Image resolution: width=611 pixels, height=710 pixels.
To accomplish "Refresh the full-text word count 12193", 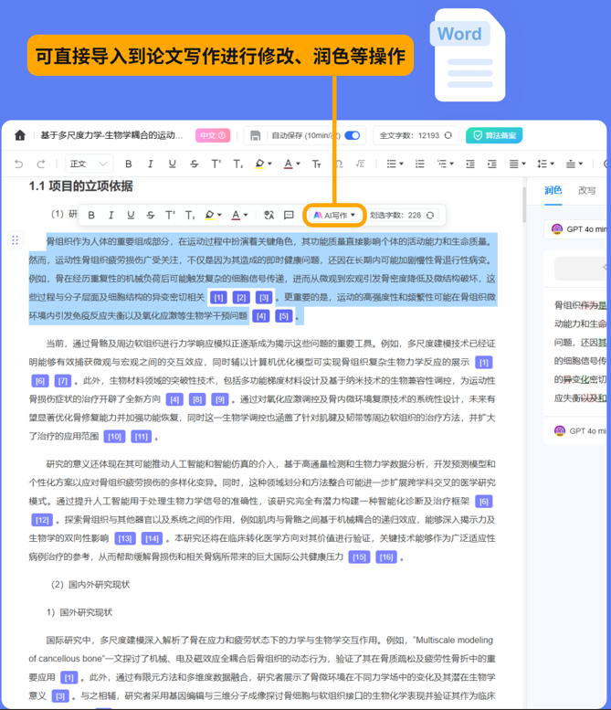I will pyautogui.click(x=448, y=135).
